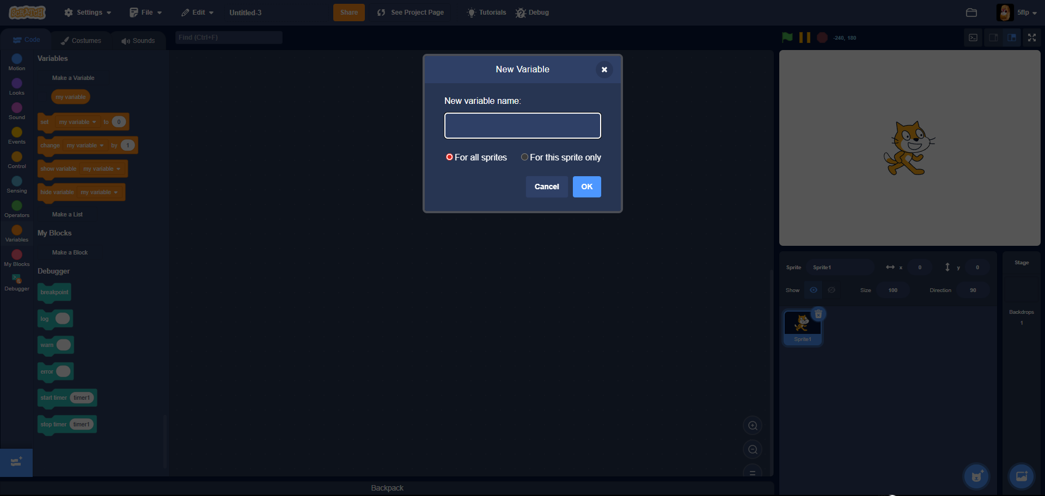Click the Scratch logo
Screen dimensions: 1045x496
click(x=27, y=12)
